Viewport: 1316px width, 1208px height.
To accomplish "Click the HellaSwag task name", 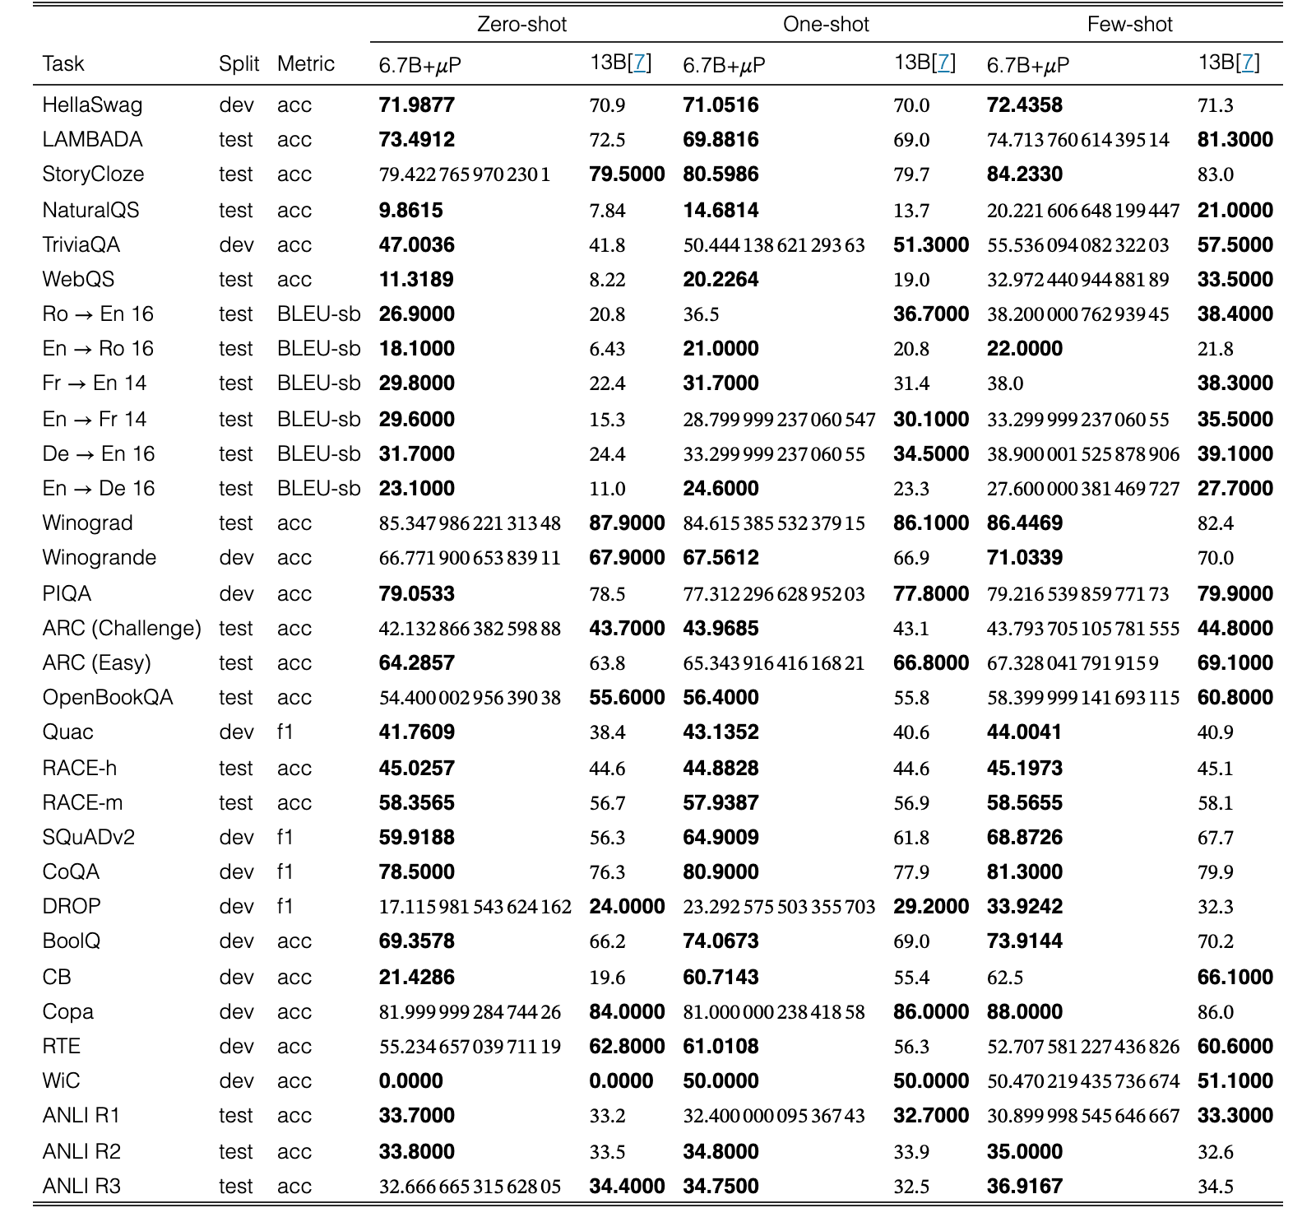I will (x=92, y=105).
